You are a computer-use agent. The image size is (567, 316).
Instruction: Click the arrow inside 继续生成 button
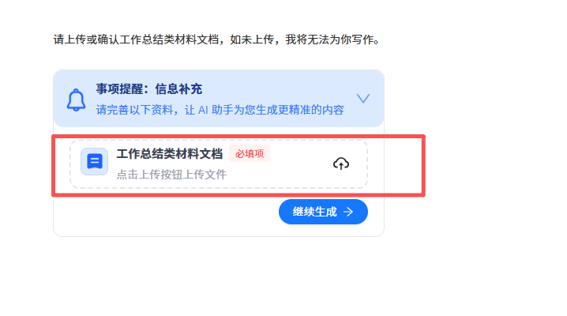pyautogui.click(x=348, y=212)
